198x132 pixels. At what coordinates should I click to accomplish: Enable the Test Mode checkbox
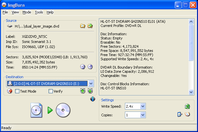coord(17,91)
